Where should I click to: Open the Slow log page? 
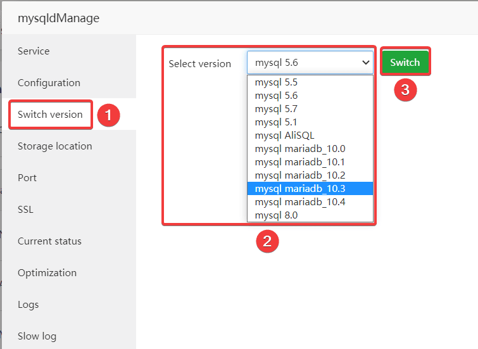tap(37, 336)
